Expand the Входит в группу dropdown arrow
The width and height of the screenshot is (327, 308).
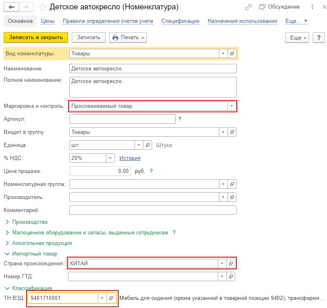click(x=223, y=132)
